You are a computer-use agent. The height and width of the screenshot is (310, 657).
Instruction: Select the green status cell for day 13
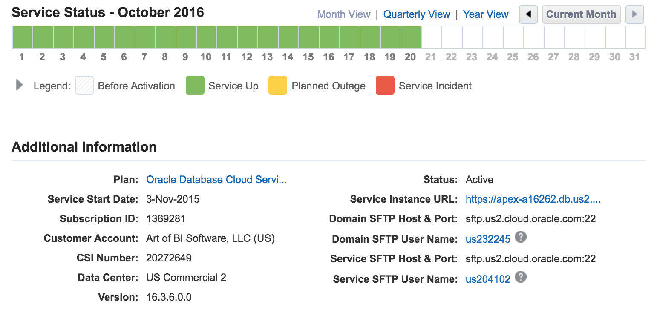(x=268, y=37)
